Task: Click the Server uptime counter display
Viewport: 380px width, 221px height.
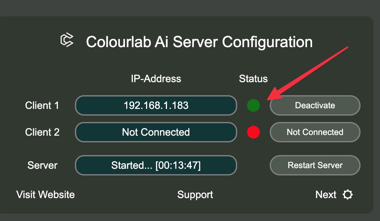Action: [156, 165]
